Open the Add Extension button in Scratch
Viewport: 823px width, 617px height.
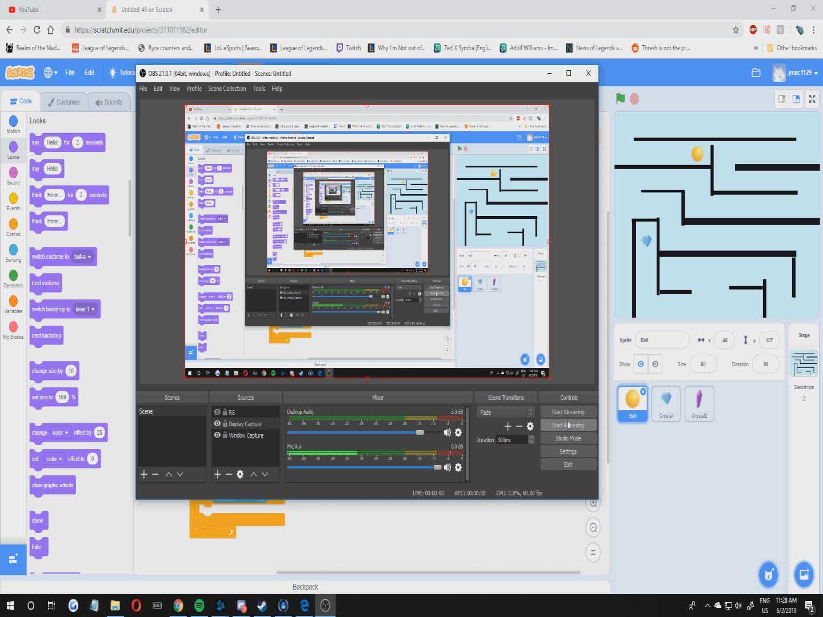pyautogui.click(x=13, y=559)
